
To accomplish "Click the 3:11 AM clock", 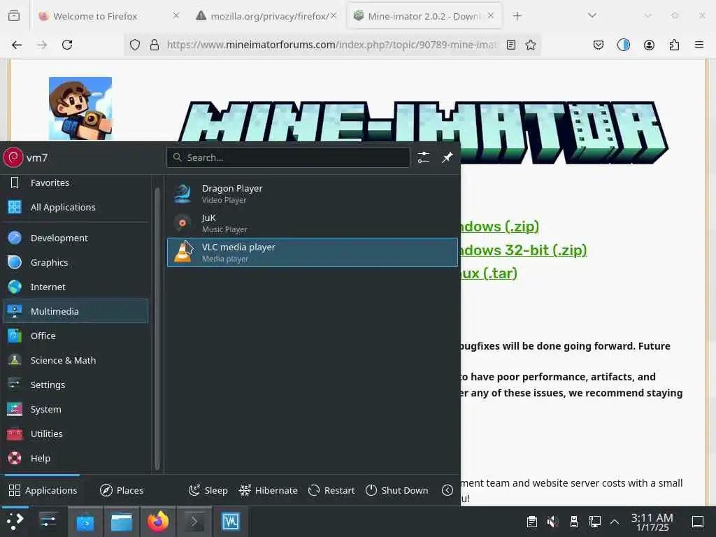I will click(652, 522).
